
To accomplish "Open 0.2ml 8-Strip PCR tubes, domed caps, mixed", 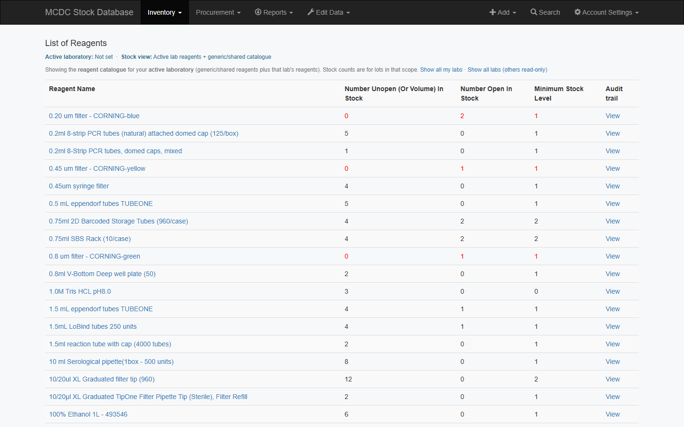I will (x=115, y=151).
